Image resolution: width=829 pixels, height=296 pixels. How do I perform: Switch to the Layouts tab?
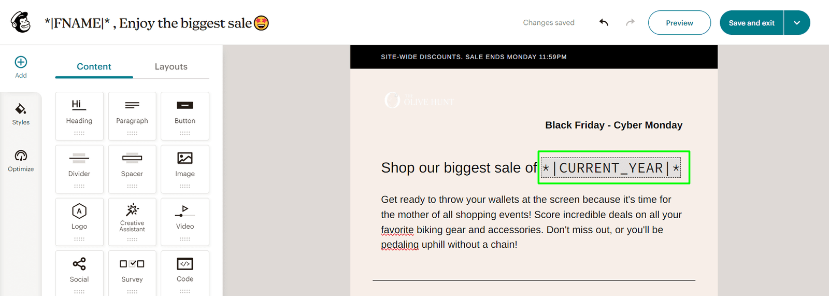(x=171, y=66)
